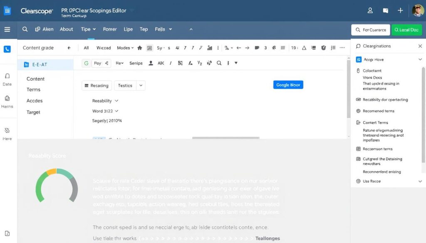Image resolution: width=426 pixels, height=243 pixels.
Task: Collapse the nav bar with up chevron
Action: [191, 29]
